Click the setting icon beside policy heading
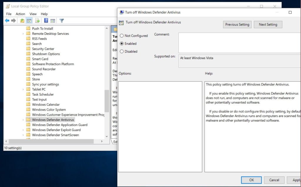 pos(121,23)
